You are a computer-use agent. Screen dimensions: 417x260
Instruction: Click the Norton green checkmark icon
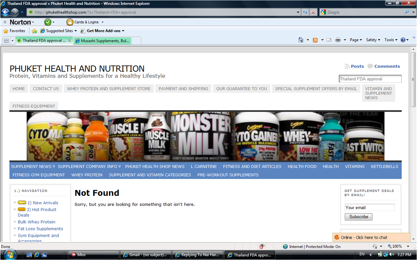point(48,22)
